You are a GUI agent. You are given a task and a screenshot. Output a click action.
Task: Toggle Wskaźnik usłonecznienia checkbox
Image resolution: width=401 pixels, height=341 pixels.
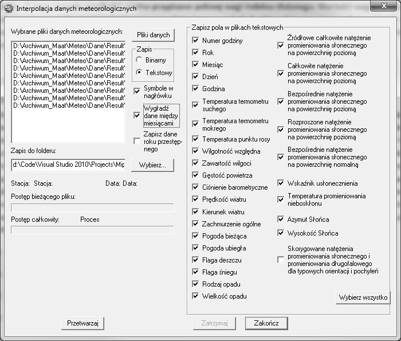point(281,183)
